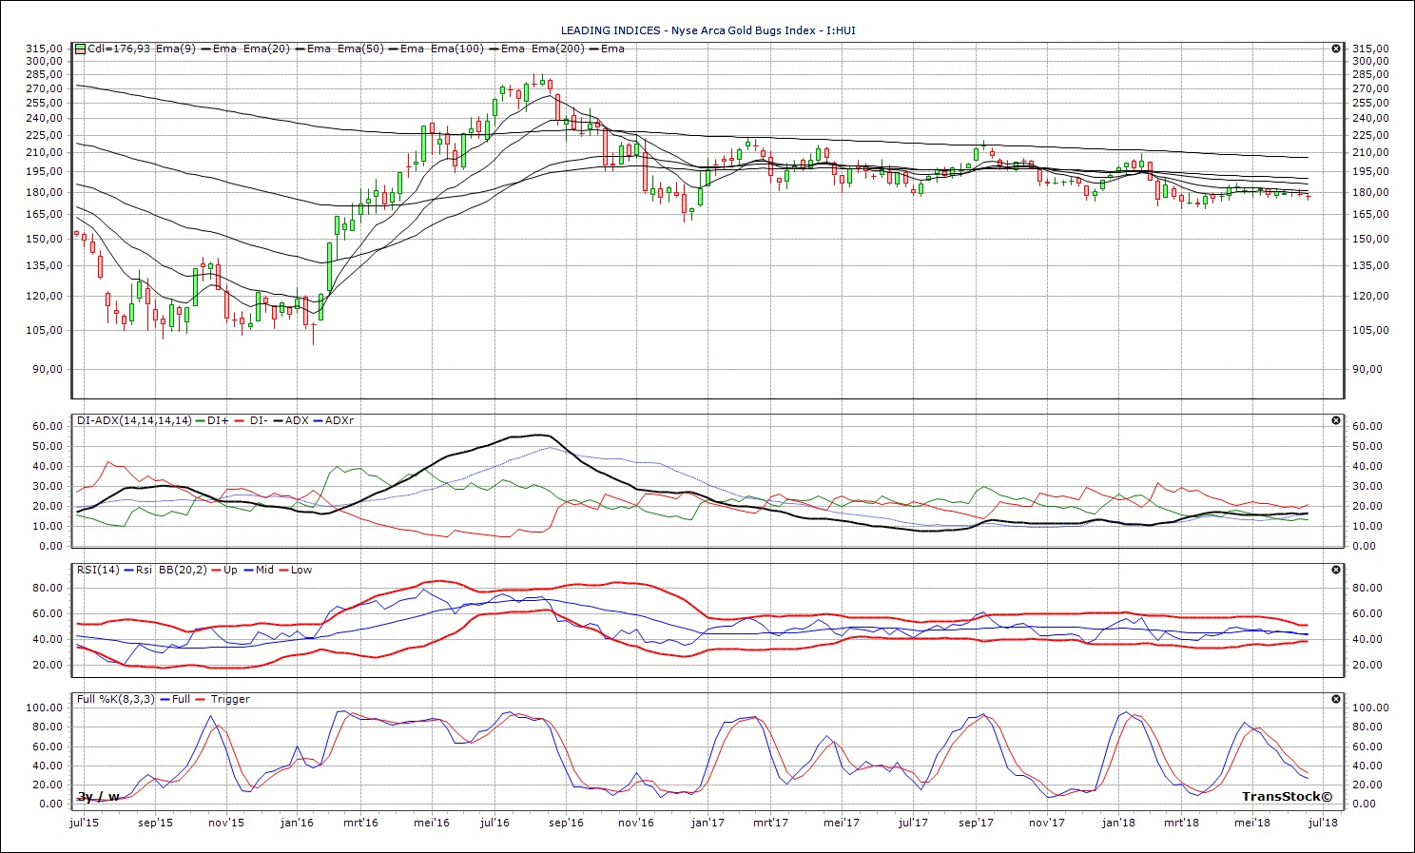The height and width of the screenshot is (853, 1415).
Task: Close the RSI(14) indicator panel
Action: (1336, 570)
